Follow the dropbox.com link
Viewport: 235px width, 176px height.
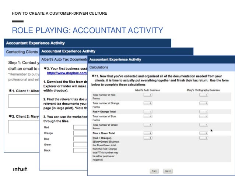click(x=67, y=73)
